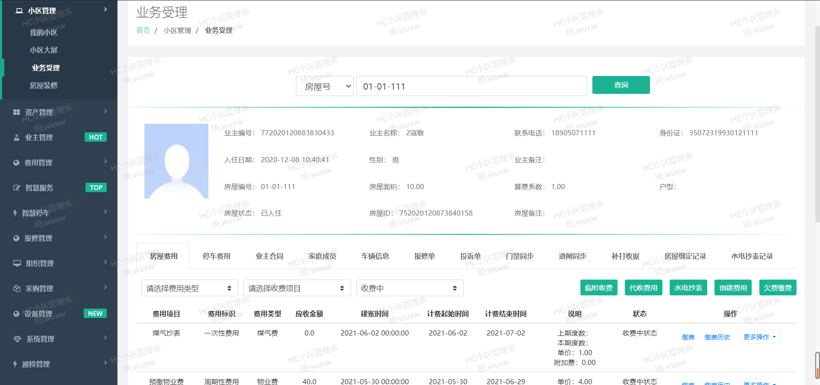Click the 巡检管理 lightning icon

pyautogui.click(x=16, y=363)
